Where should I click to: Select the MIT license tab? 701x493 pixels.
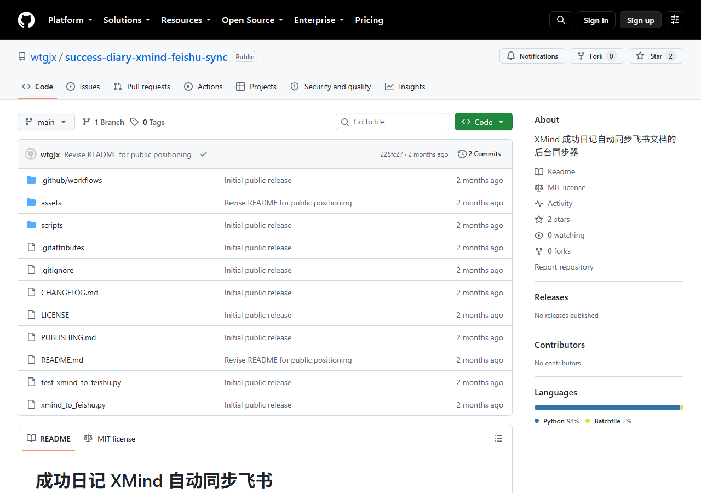pos(110,438)
